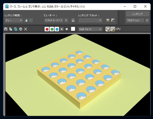Click the white color swatch
Screen dimensions: 153x119
[73, 29]
